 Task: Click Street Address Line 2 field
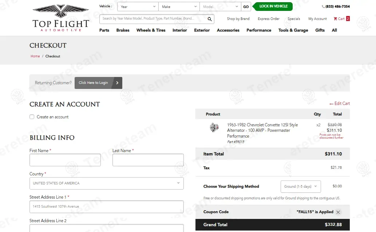coord(107,228)
